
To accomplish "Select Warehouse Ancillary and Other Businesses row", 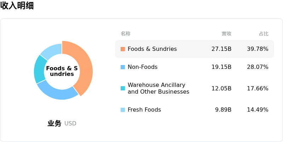I will [195, 88].
